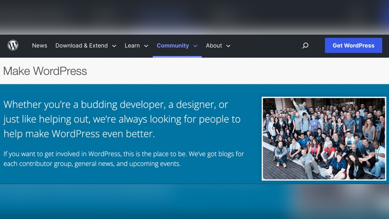
Task: Open the search magnifier icon
Action: [x=305, y=46]
